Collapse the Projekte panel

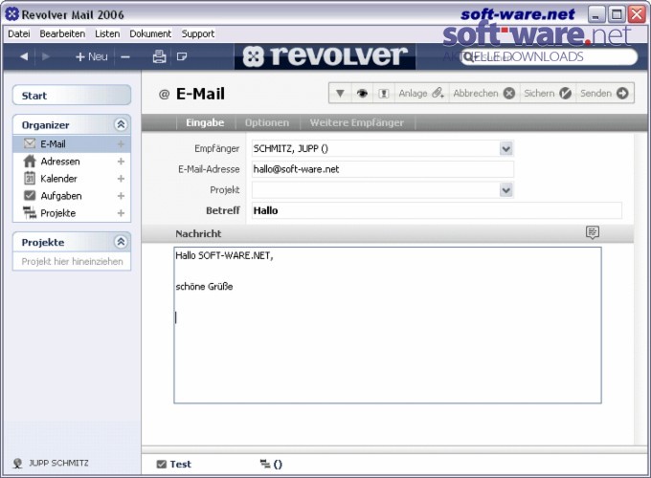pos(121,242)
